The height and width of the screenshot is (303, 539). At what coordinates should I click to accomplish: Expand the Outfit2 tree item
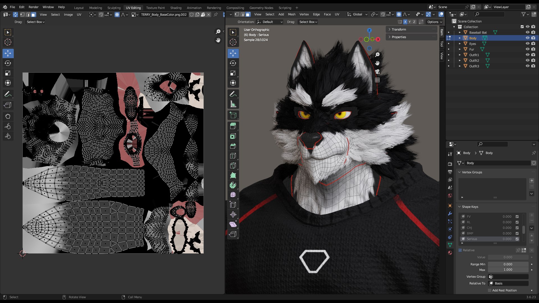tap(460, 60)
